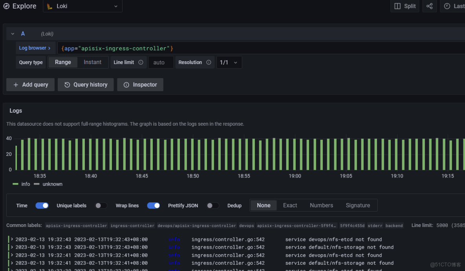Click the gray unknown legend swatch
This screenshot has height=271, width=465.
coord(37,184)
